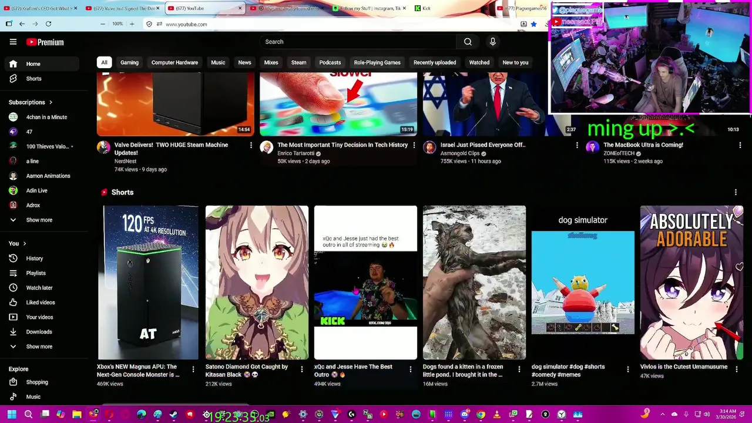752x423 pixels.
Task: Click the bookmark star icon
Action: tap(533, 24)
